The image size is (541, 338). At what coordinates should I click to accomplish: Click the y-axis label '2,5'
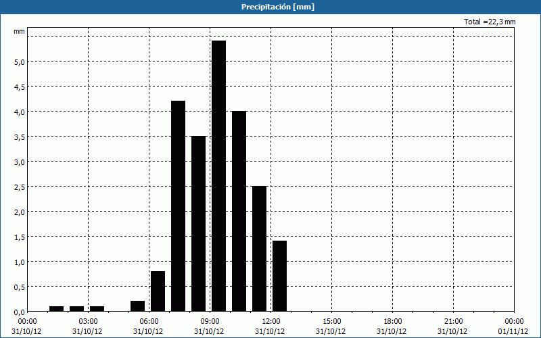20,187
